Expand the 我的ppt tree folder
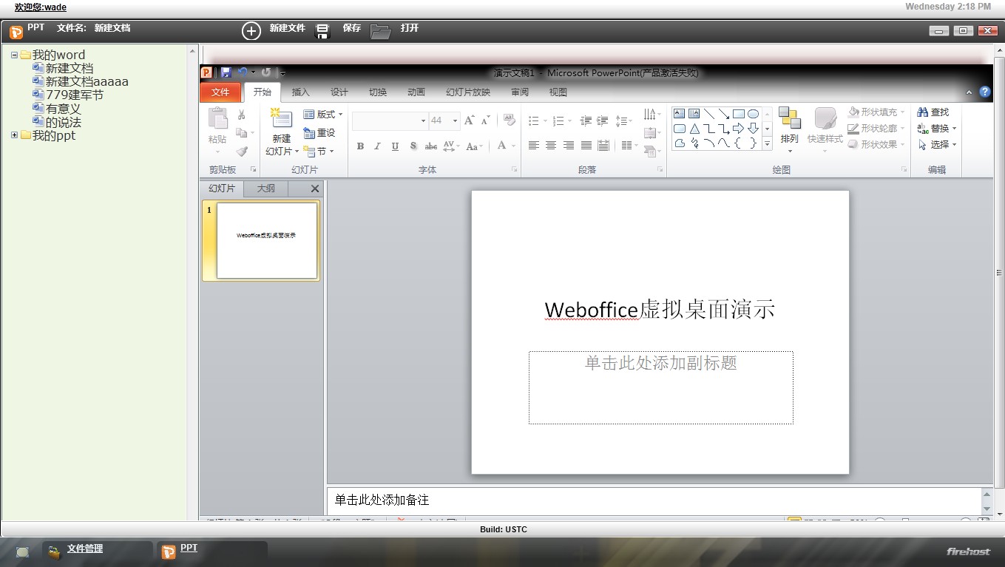The width and height of the screenshot is (1005, 567). tap(14, 135)
